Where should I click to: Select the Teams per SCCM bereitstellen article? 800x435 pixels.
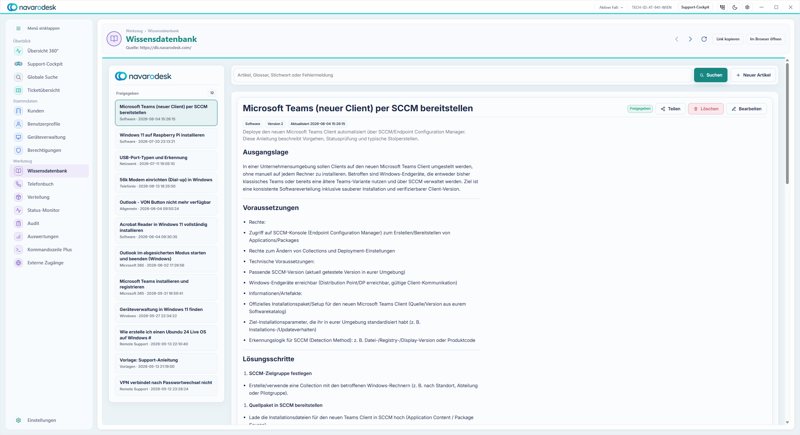tap(166, 113)
